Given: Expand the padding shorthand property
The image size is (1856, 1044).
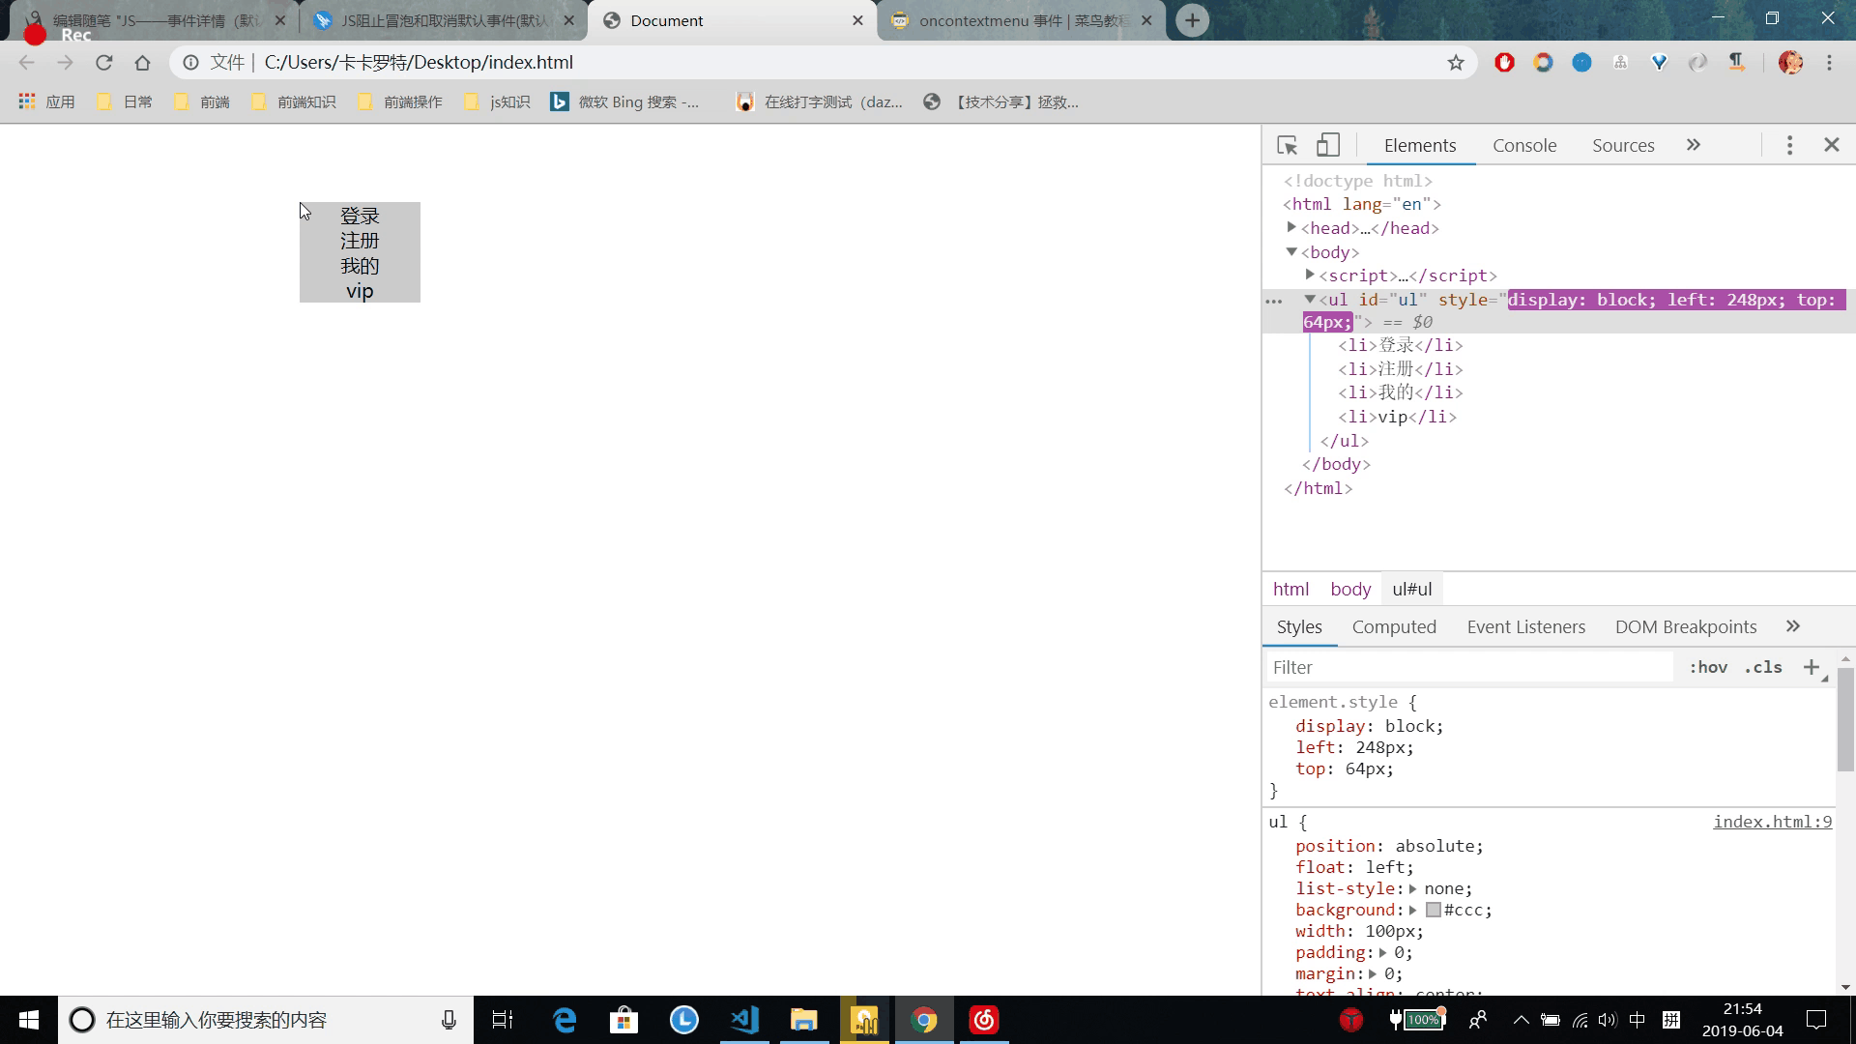Looking at the screenshot, I should (1382, 952).
